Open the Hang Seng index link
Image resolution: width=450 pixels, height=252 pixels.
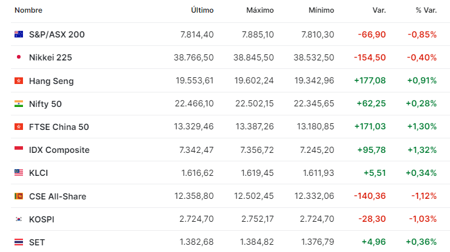pyautogui.click(x=51, y=81)
